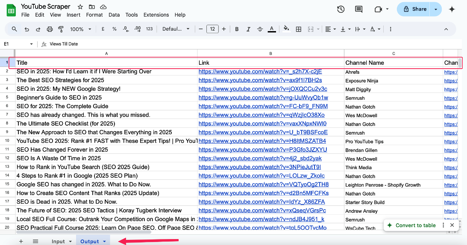This screenshot has height=245, width=467.
Task: Print the spreadsheet
Action: (x=50, y=29)
